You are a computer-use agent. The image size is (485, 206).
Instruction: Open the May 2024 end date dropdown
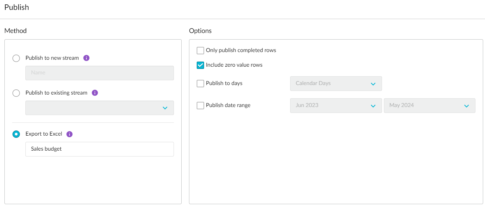click(429, 106)
